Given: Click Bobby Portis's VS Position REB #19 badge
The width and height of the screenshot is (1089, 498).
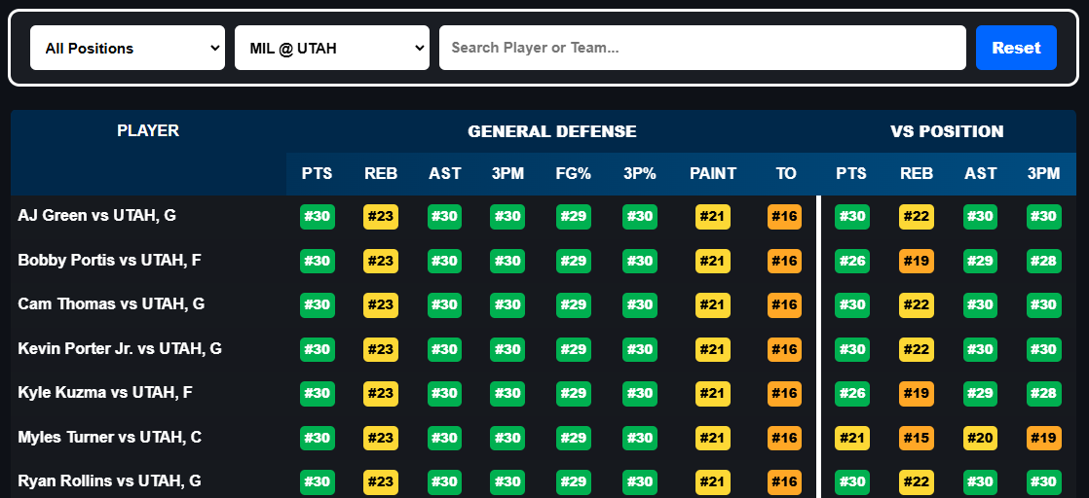Looking at the screenshot, I should point(916,261).
